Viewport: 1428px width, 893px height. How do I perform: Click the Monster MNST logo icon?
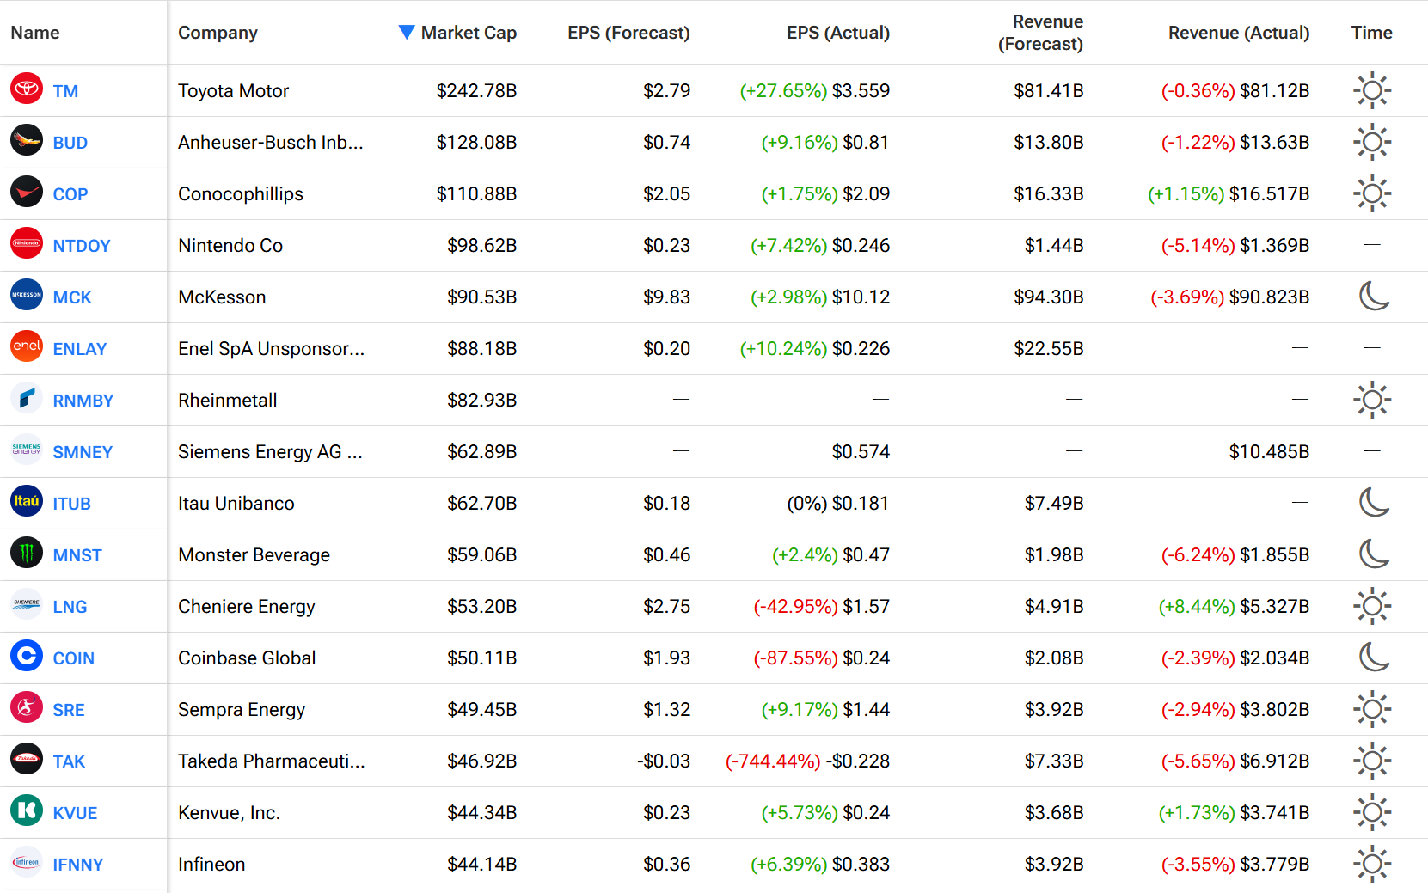[x=27, y=553]
